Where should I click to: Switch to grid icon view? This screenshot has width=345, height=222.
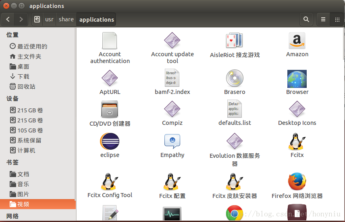(337, 19)
